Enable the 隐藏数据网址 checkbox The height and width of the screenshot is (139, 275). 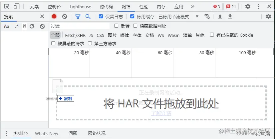(135, 26)
